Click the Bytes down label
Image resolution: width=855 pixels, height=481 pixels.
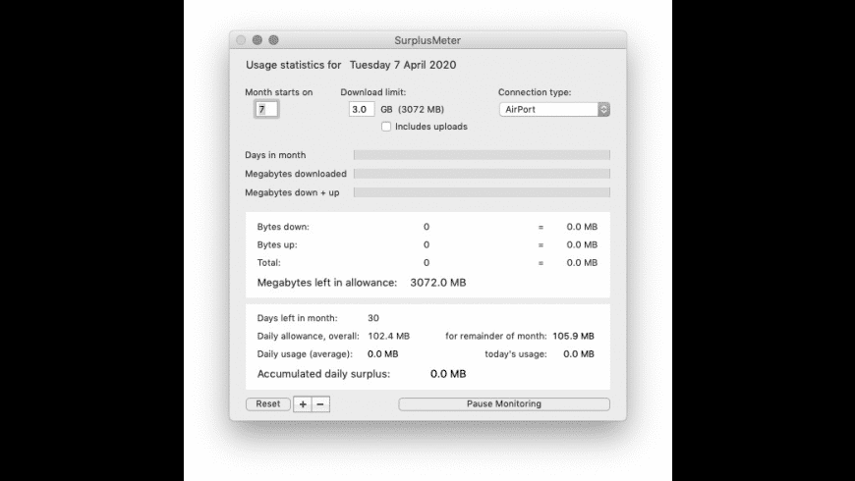point(283,227)
